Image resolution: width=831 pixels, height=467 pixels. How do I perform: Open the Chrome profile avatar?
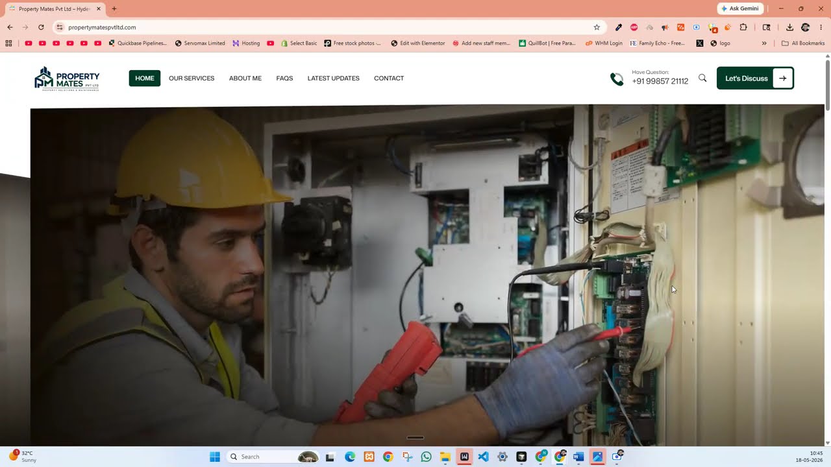806,27
